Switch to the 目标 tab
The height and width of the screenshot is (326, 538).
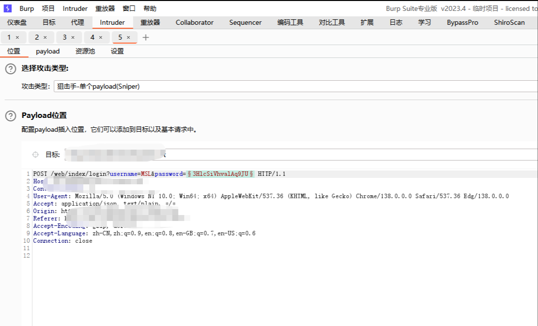pos(49,22)
